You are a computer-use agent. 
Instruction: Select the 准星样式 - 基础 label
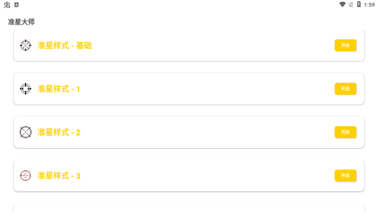[64, 45]
